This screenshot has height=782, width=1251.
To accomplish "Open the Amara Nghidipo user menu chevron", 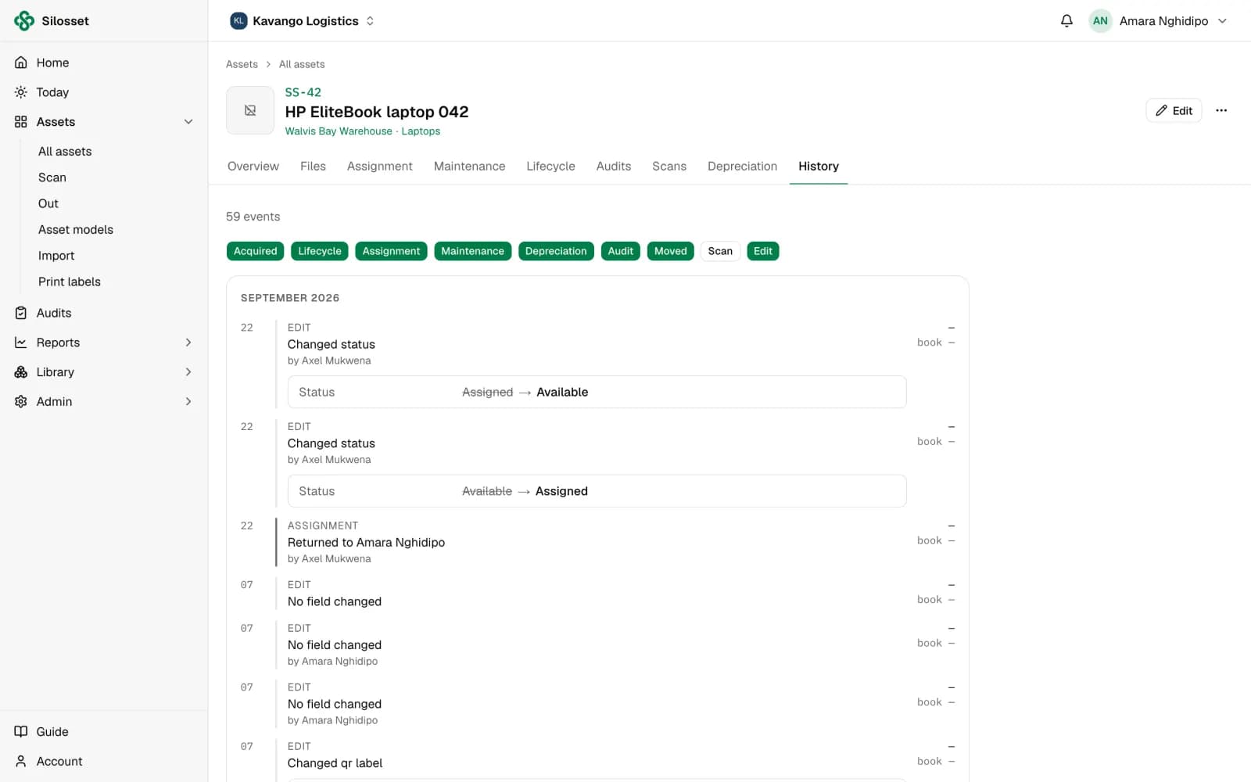I will click(1223, 21).
